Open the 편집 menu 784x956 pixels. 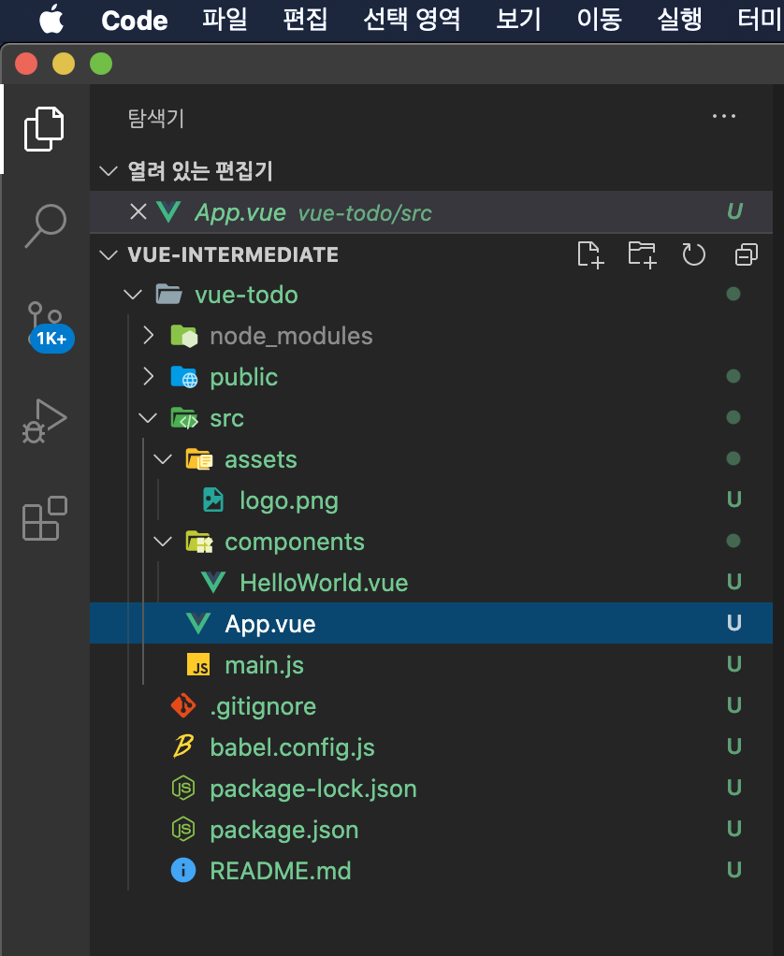point(305,20)
